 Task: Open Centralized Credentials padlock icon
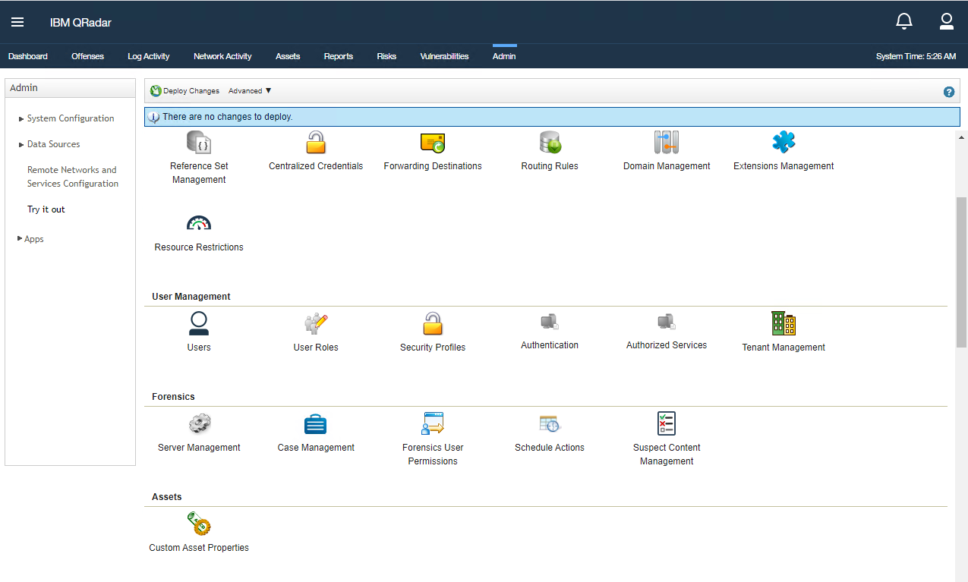tap(316, 142)
